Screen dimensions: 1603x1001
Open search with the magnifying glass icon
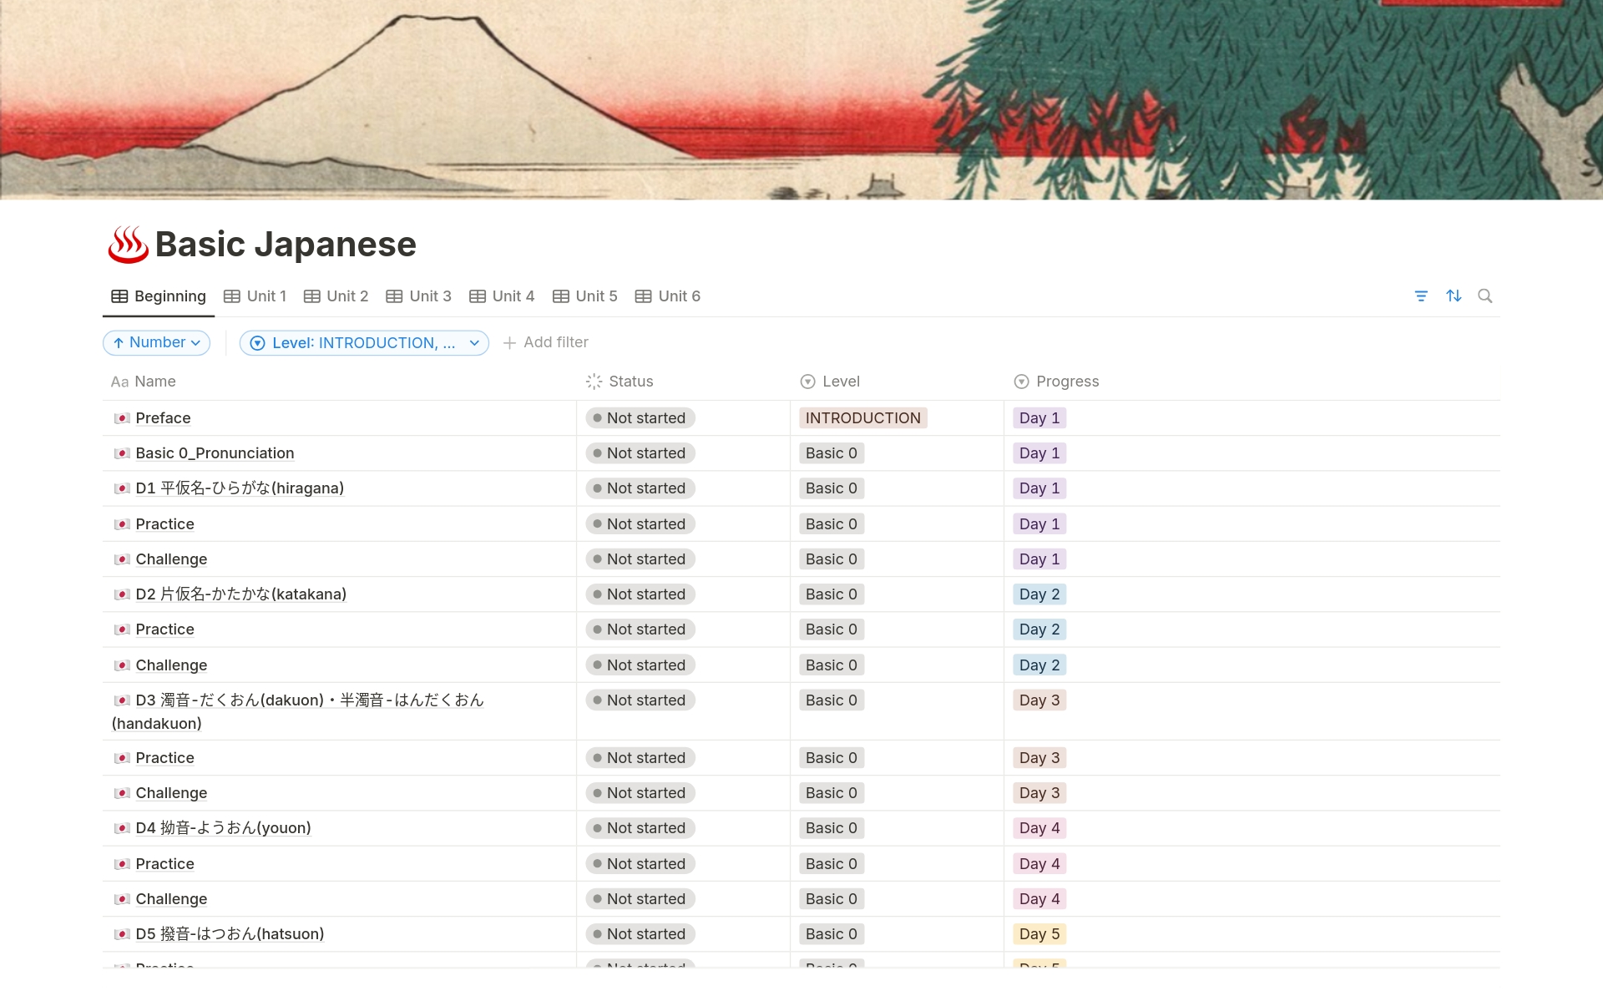1486,296
